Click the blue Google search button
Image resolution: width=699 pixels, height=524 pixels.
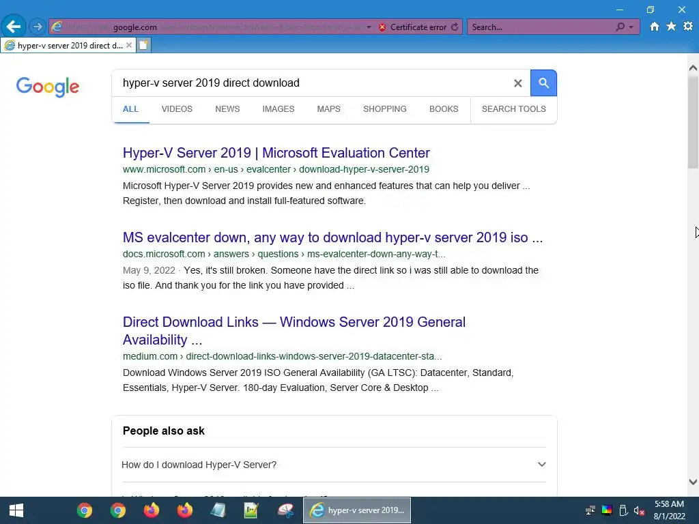[543, 83]
